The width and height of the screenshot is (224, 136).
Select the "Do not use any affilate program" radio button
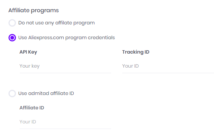(x=12, y=23)
